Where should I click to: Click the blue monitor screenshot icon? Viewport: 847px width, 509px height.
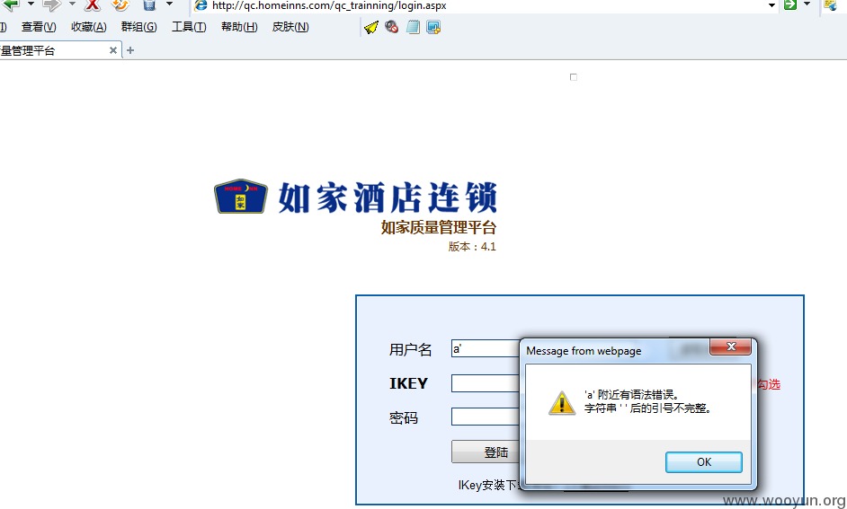pos(433,27)
